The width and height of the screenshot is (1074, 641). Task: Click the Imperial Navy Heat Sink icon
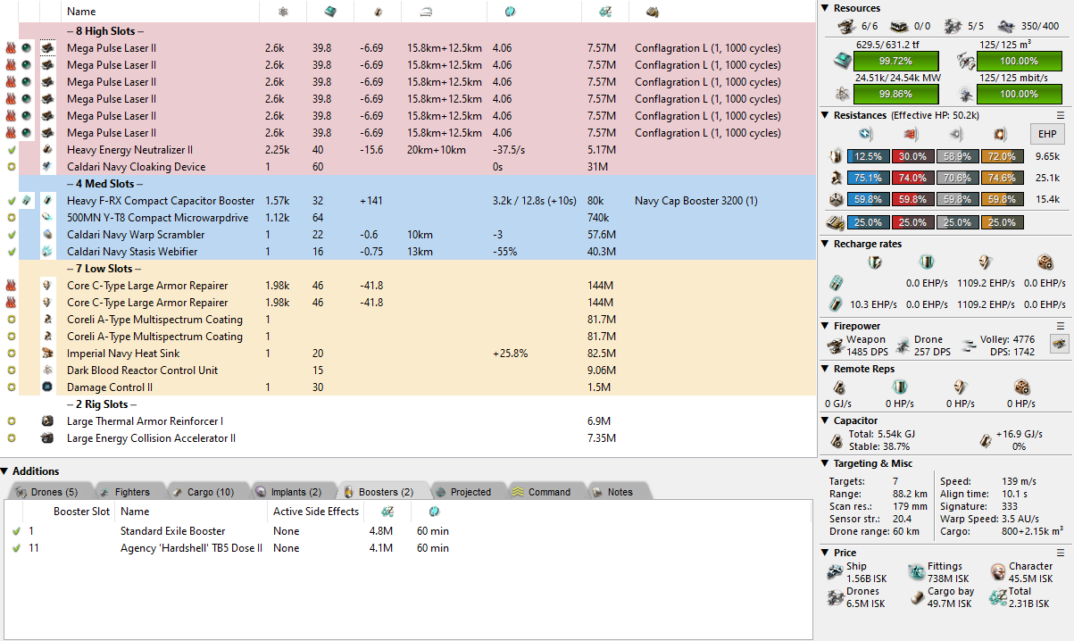coord(47,354)
